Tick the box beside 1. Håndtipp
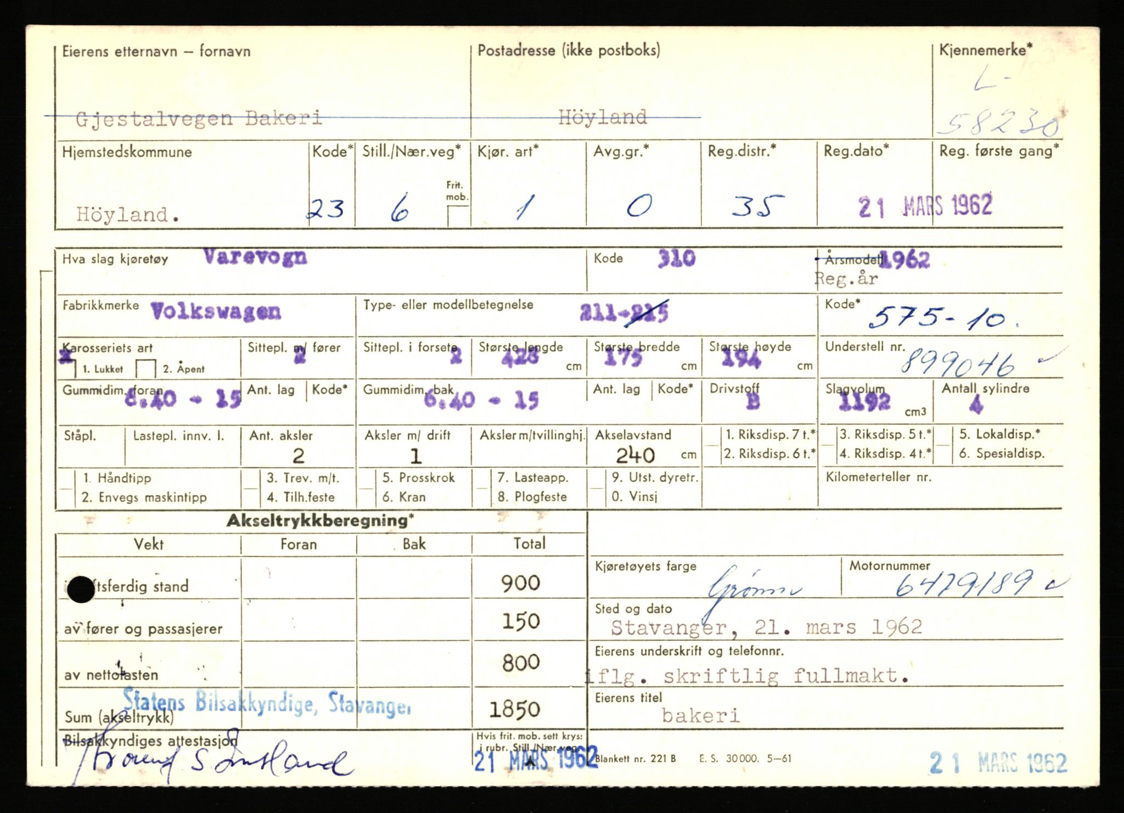 tap(67, 487)
